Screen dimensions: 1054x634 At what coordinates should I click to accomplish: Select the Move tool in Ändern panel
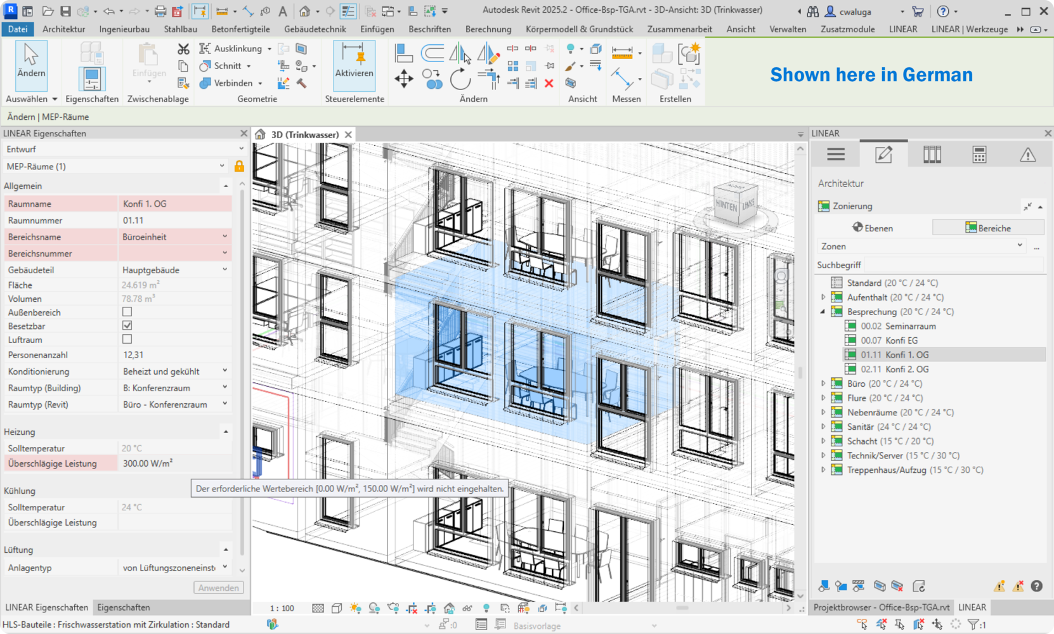[404, 79]
